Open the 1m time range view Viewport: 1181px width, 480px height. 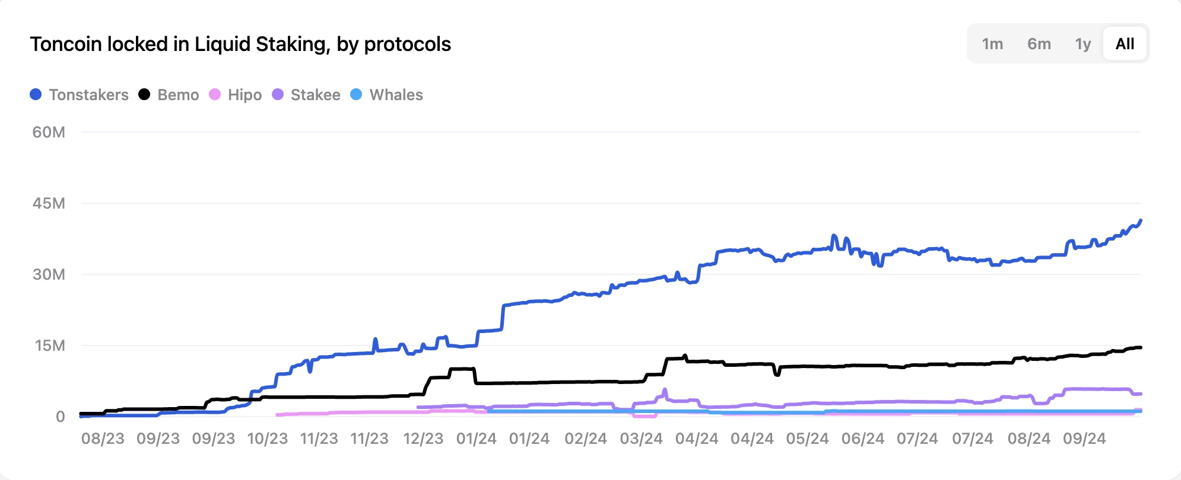(992, 43)
